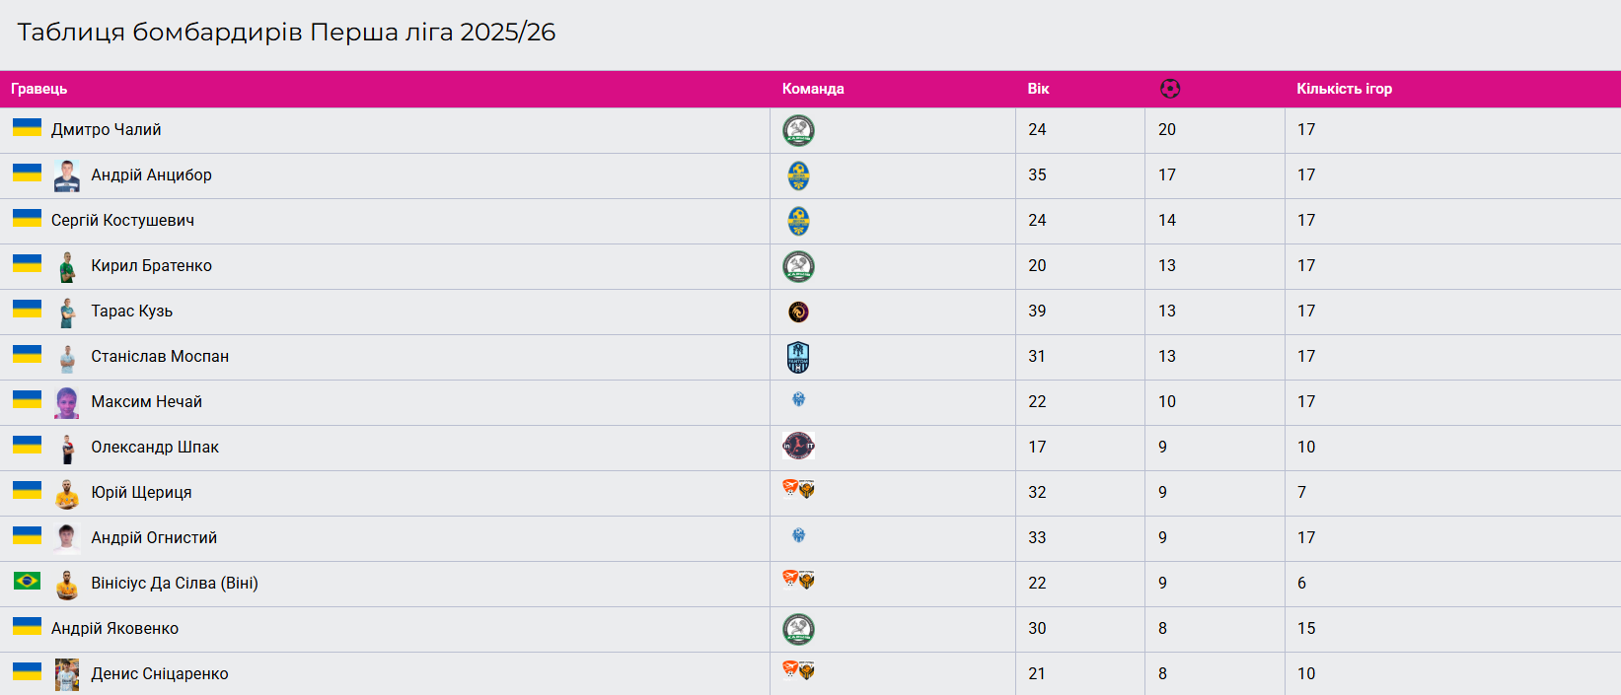
Task: Open Андрій Яковенко's player link
Action: coord(114,629)
